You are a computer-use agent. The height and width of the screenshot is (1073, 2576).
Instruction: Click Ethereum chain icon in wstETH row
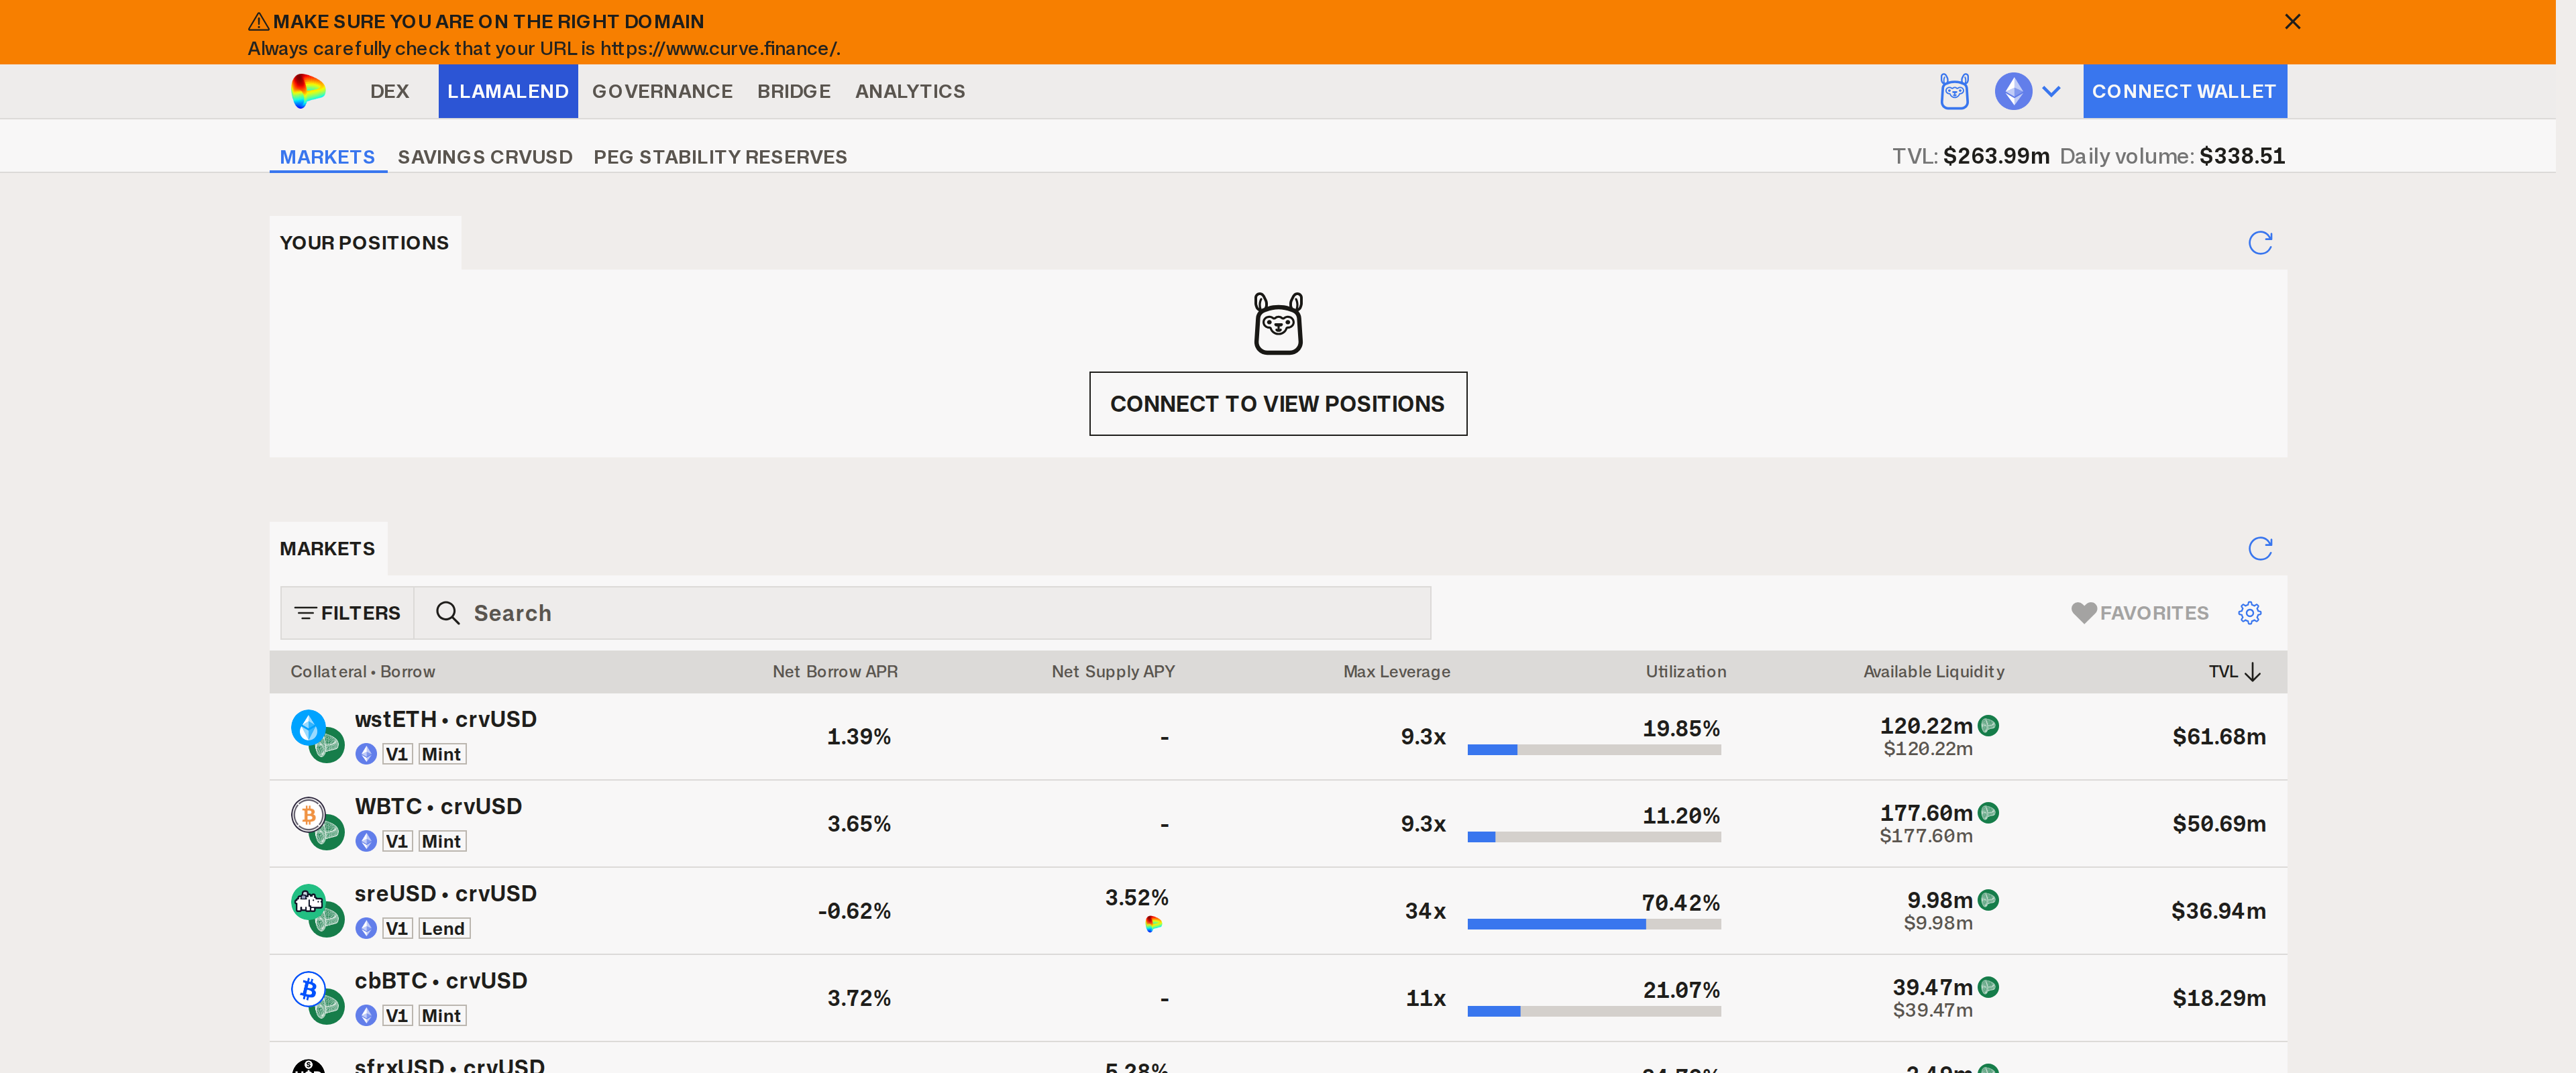[366, 754]
